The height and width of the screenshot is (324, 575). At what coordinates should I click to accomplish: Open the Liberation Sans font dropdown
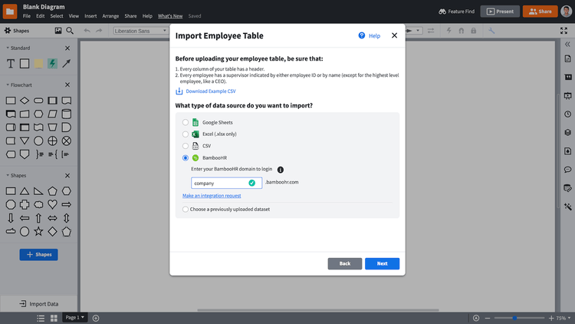pos(140,31)
